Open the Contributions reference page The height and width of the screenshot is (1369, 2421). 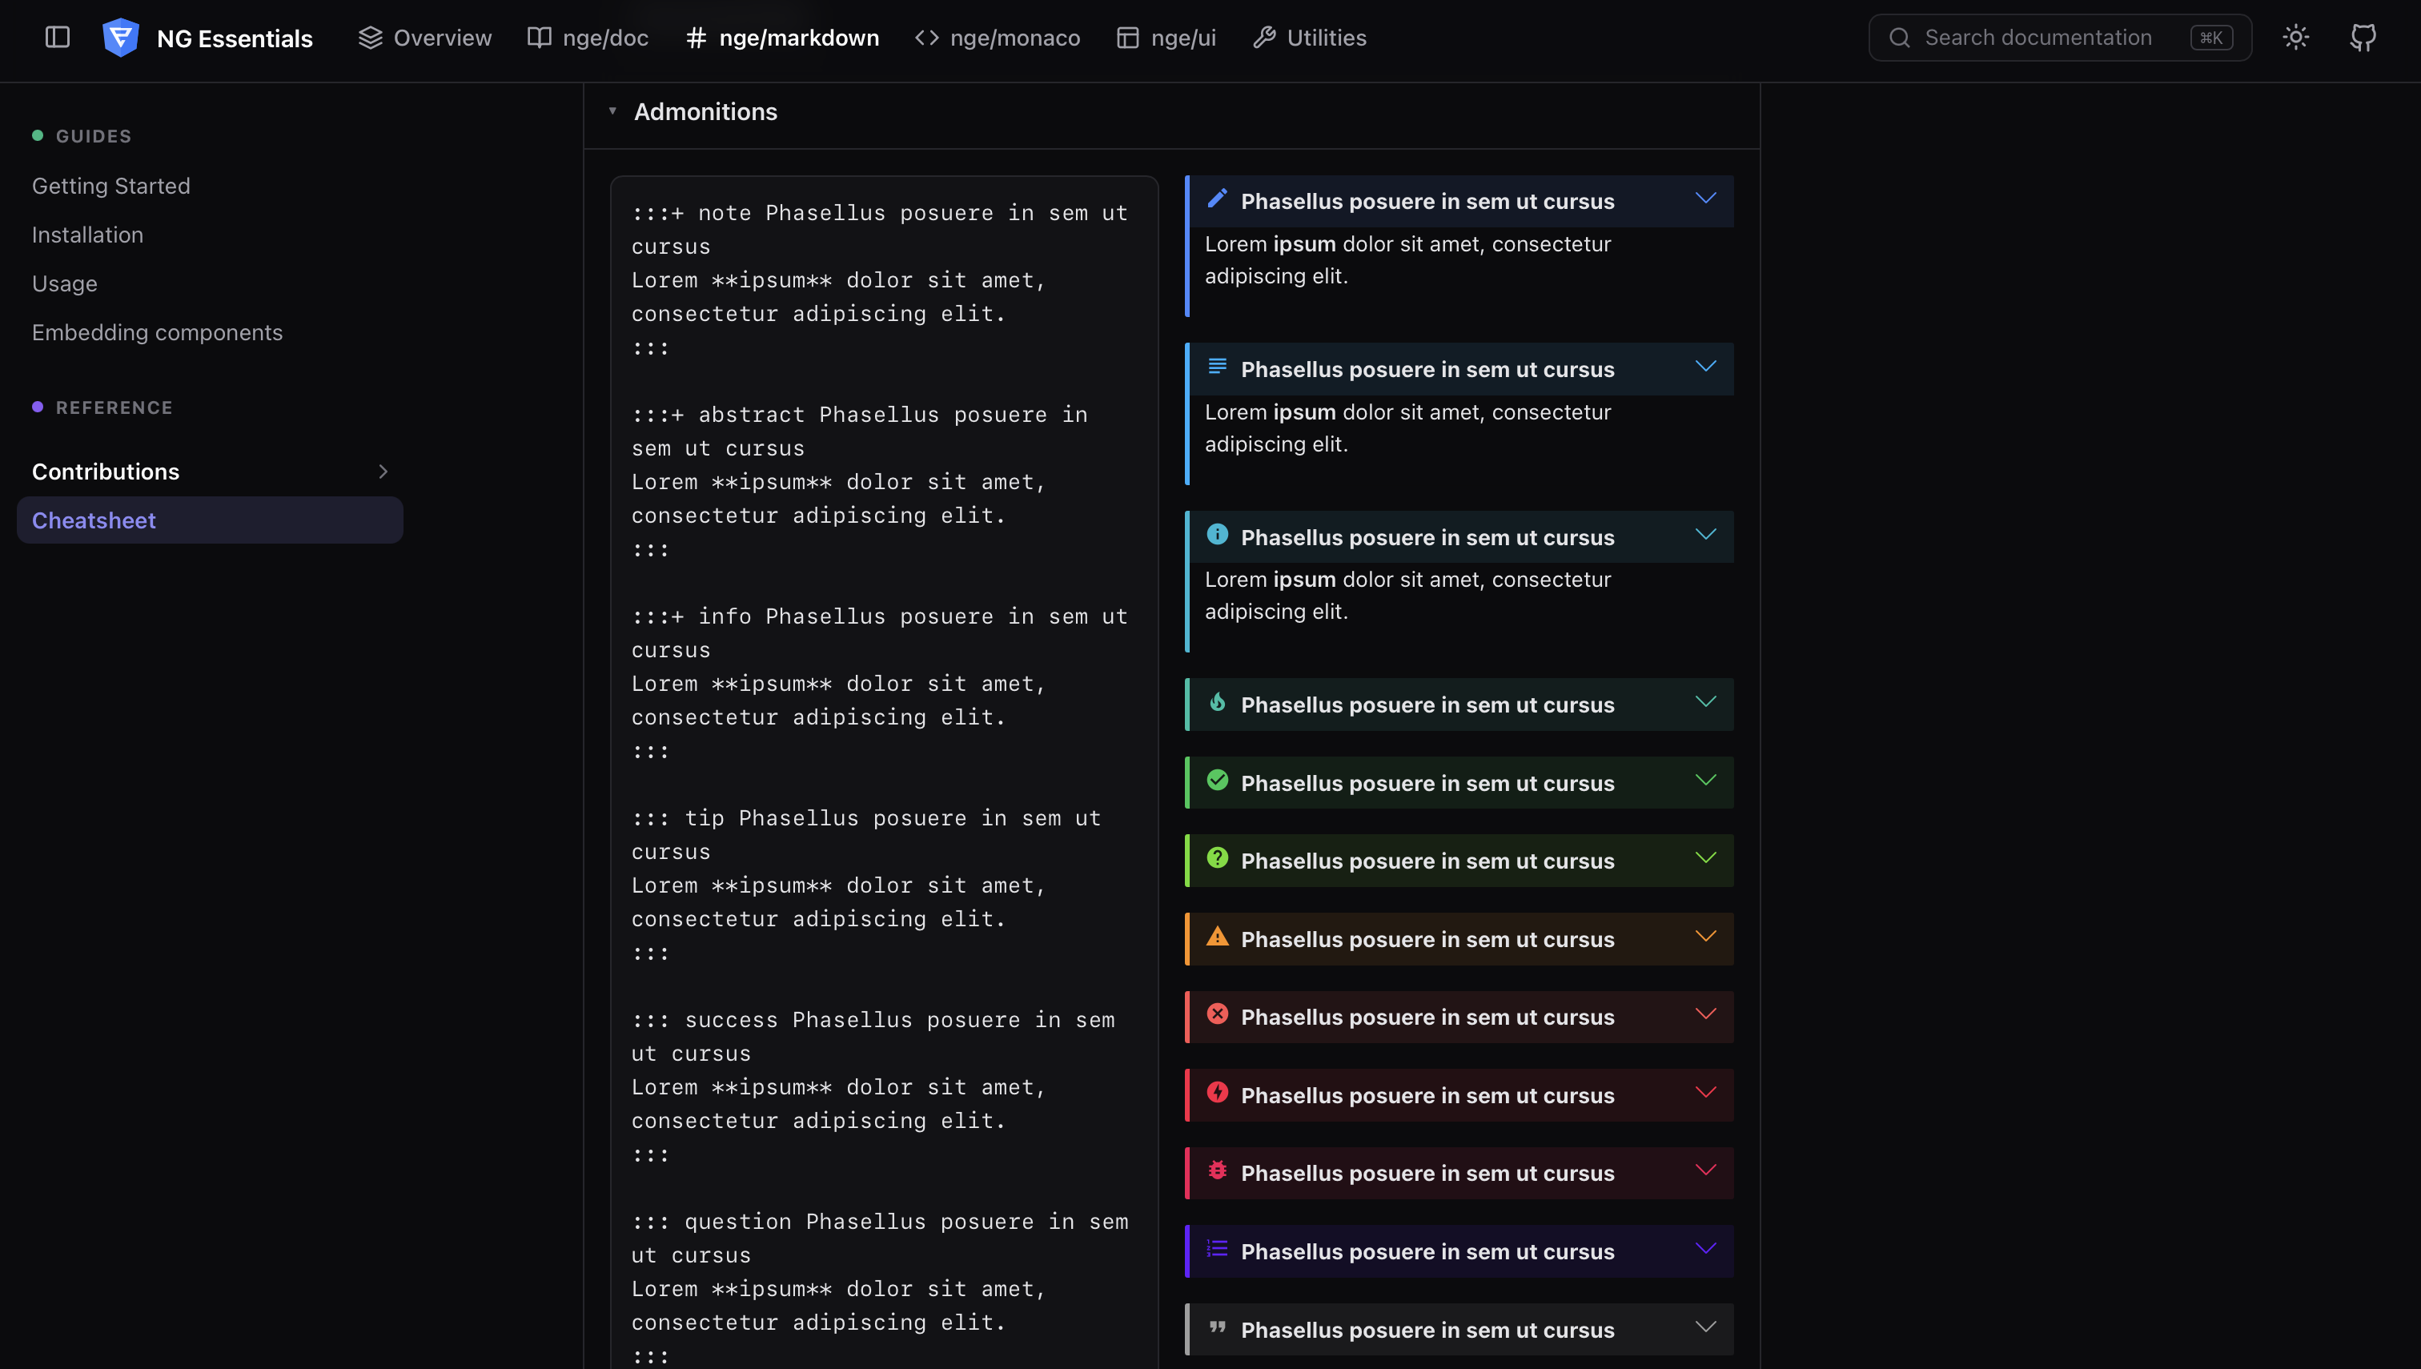click(x=106, y=472)
